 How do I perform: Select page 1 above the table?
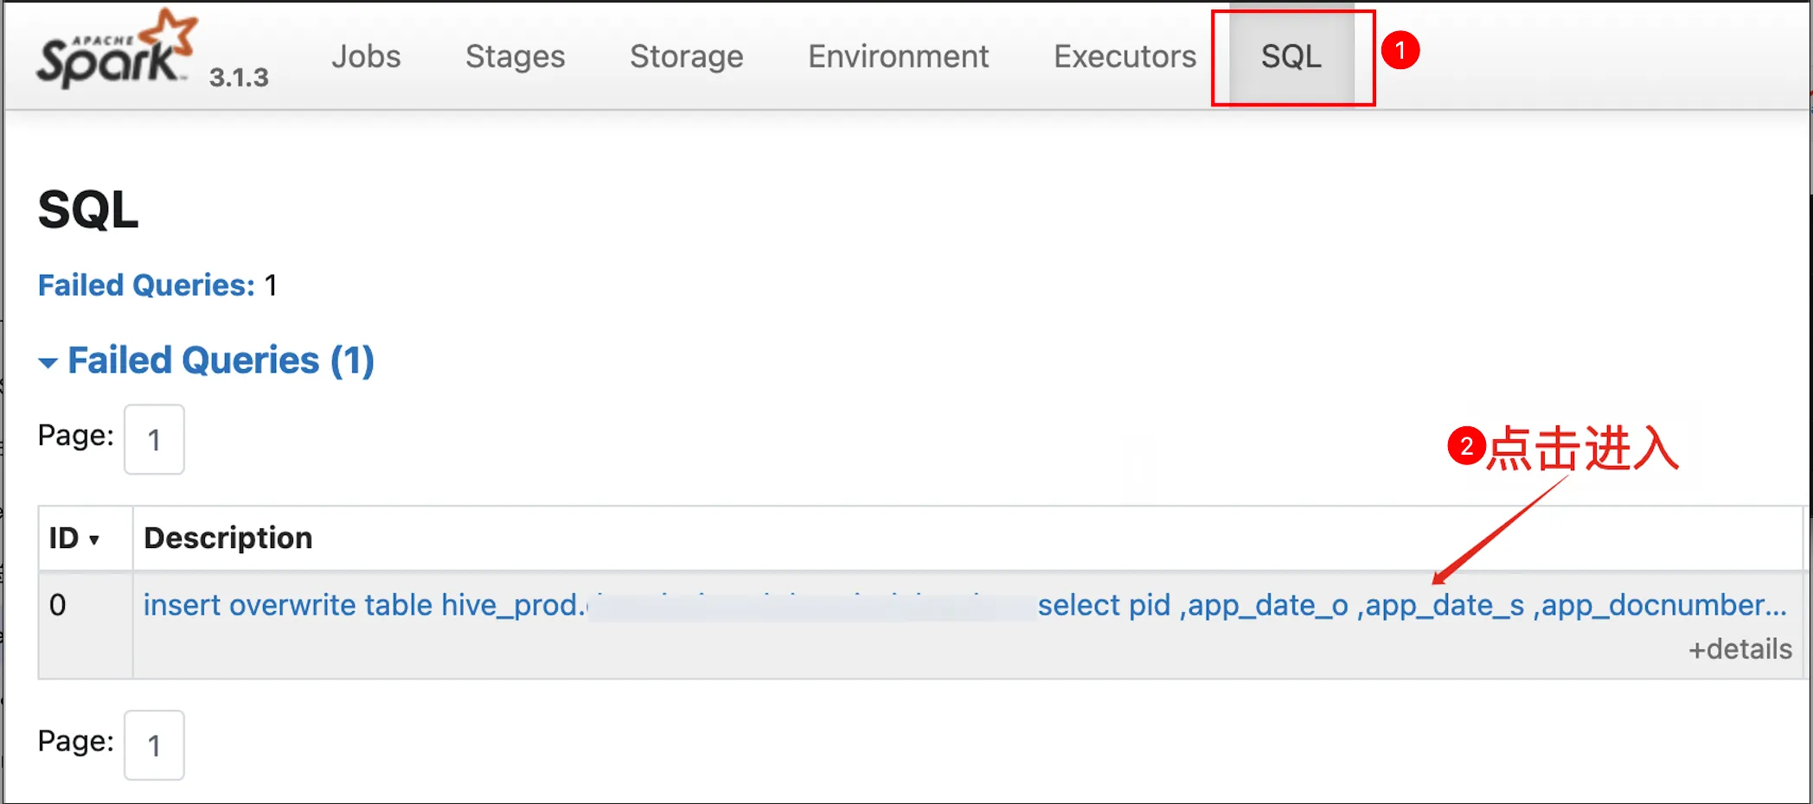click(154, 440)
